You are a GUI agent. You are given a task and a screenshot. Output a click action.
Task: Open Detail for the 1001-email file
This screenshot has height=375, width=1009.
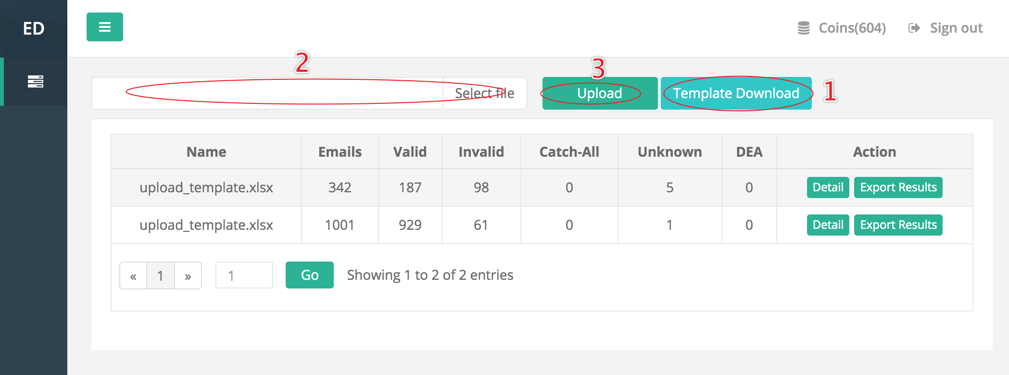pos(828,225)
